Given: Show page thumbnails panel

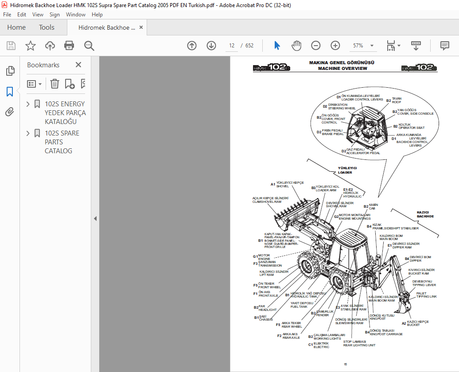Looking at the screenshot, I should (10, 71).
